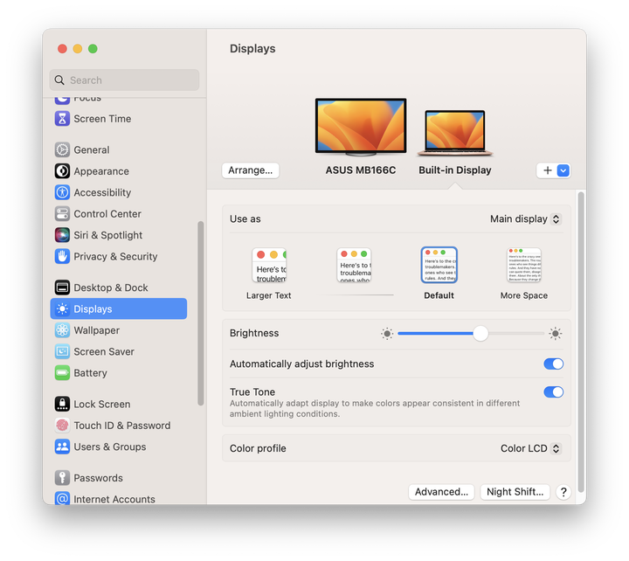Screen dimensions: 629x561
Task: Click the General gear icon
Action: tap(62, 149)
